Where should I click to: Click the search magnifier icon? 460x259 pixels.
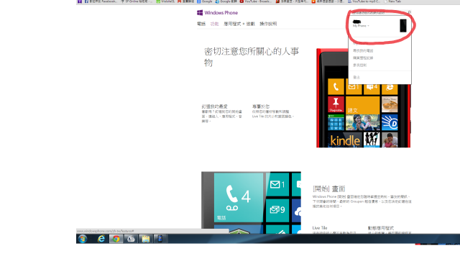click(409, 13)
